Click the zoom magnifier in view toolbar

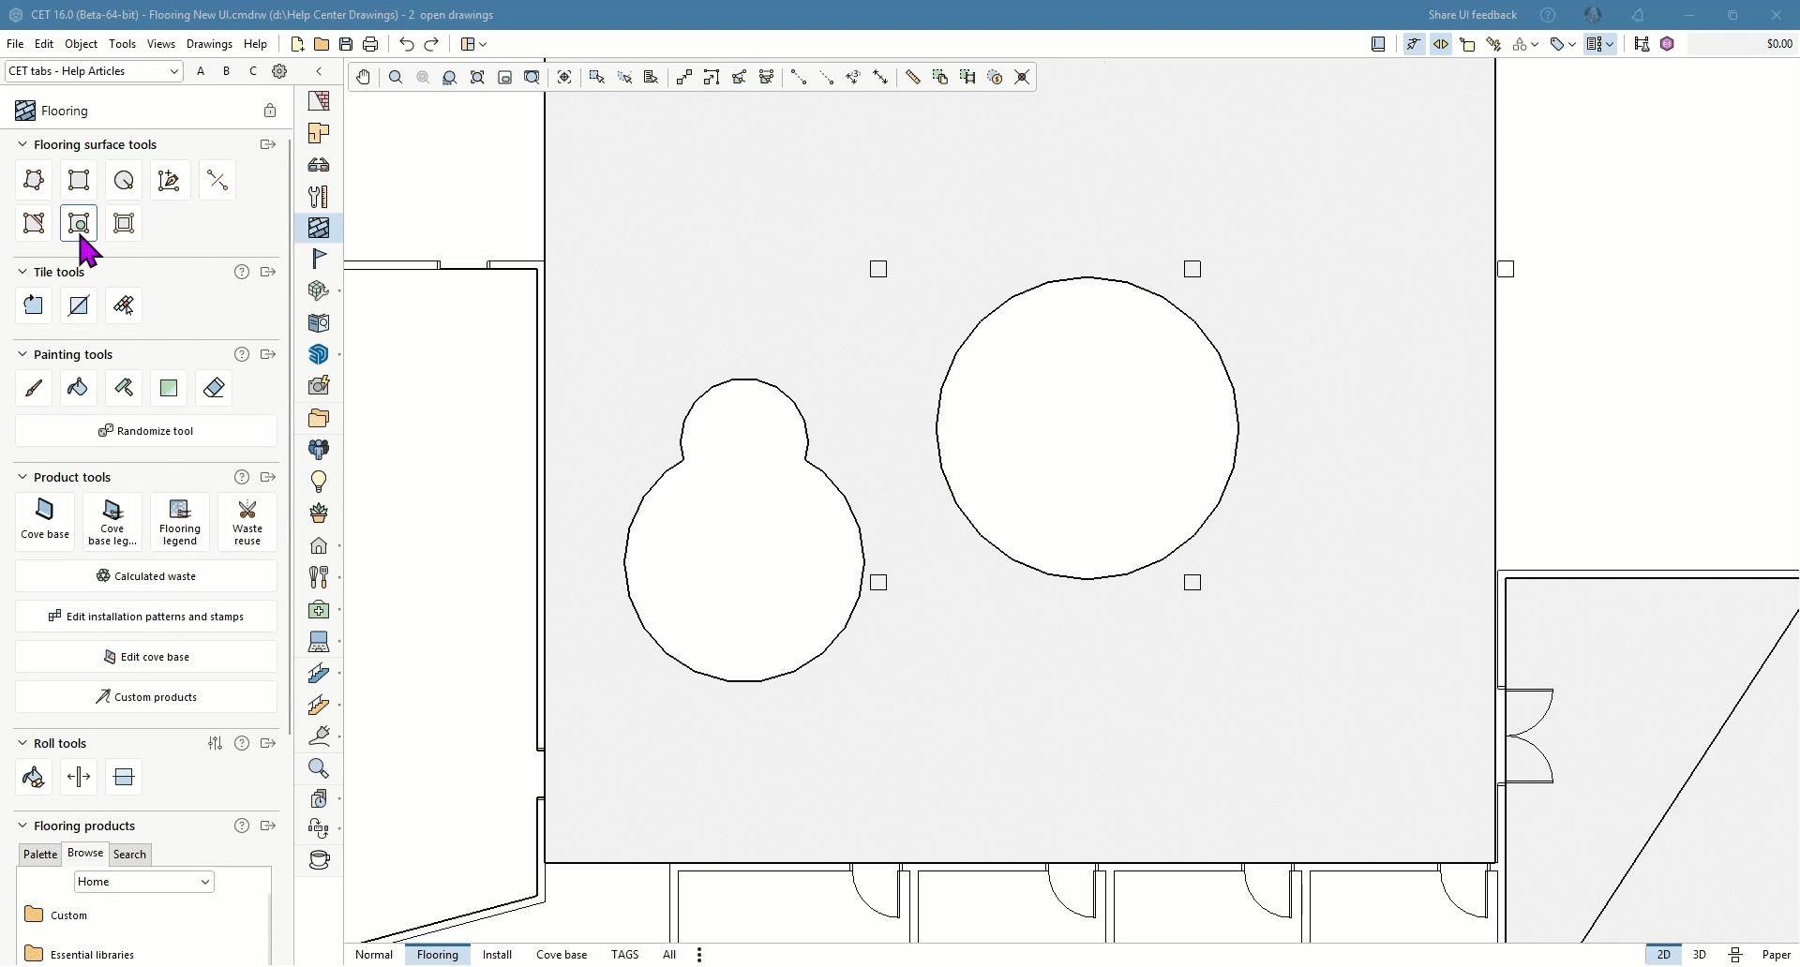point(396,78)
